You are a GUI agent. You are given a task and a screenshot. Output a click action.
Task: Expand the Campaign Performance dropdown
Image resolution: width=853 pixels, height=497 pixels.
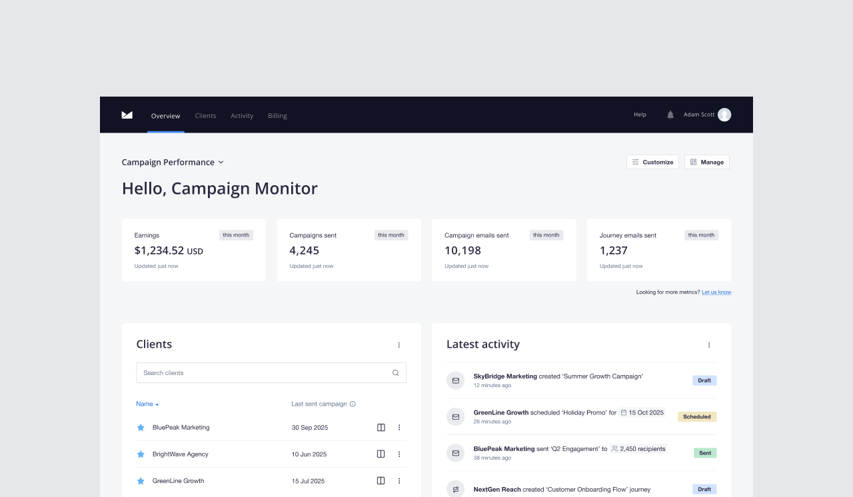point(173,162)
